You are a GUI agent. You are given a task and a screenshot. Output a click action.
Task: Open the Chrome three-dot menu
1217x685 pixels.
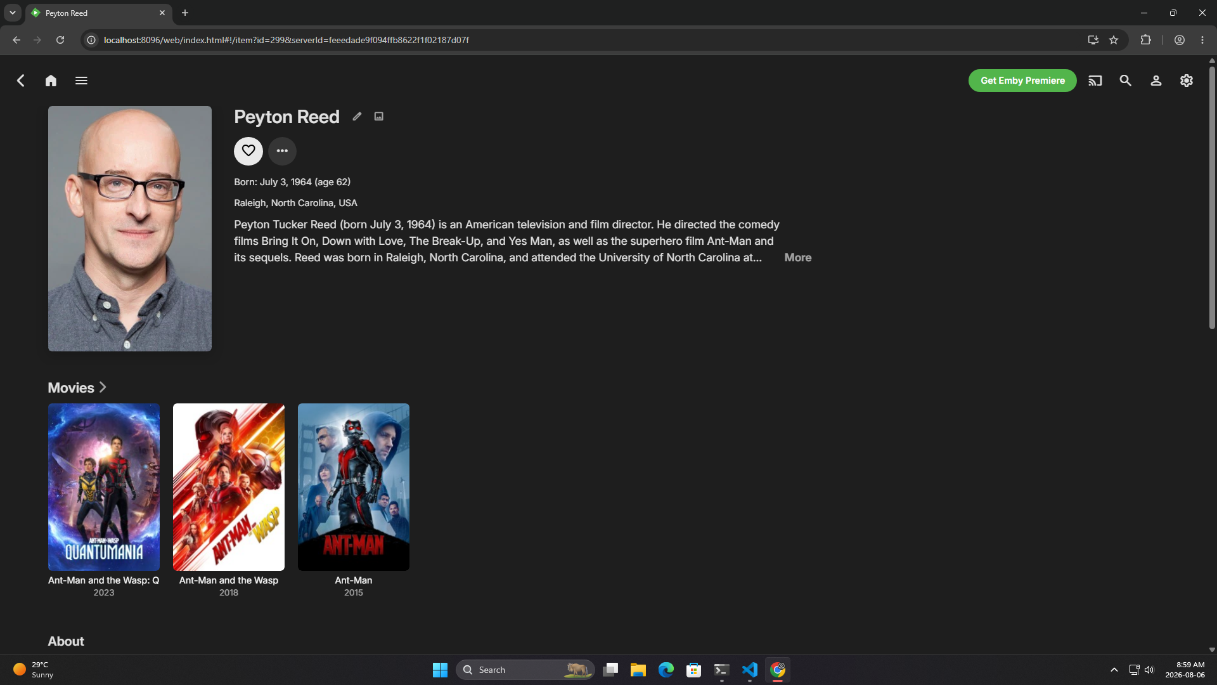tap(1202, 40)
